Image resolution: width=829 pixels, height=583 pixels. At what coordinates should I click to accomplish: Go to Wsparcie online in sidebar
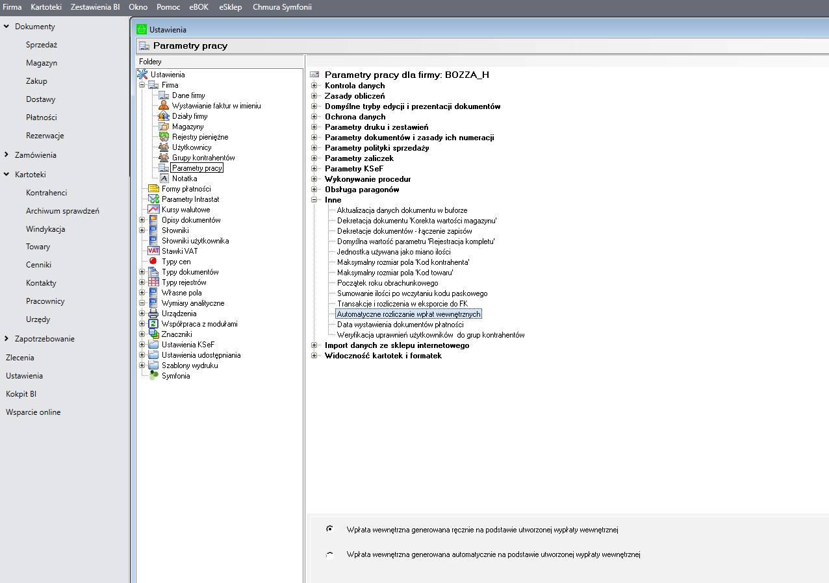33,412
